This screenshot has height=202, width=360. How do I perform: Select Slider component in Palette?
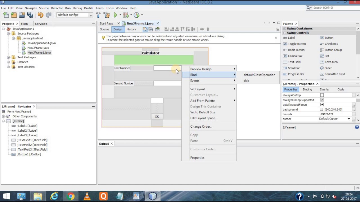point(326,68)
